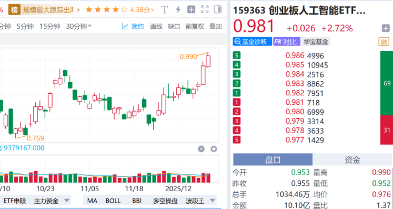The width and height of the screenshot is (393, 209).
Task: Switch to 盘口 tab
Action: (x=273, y=160)
